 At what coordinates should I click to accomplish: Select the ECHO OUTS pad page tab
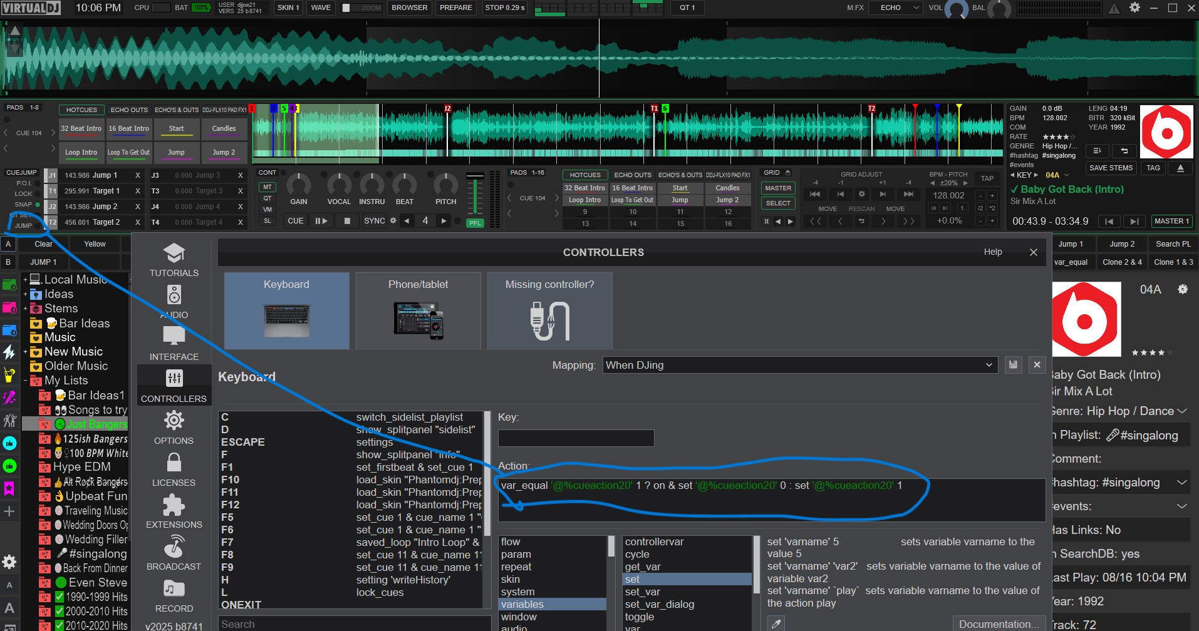coord(129,110)
